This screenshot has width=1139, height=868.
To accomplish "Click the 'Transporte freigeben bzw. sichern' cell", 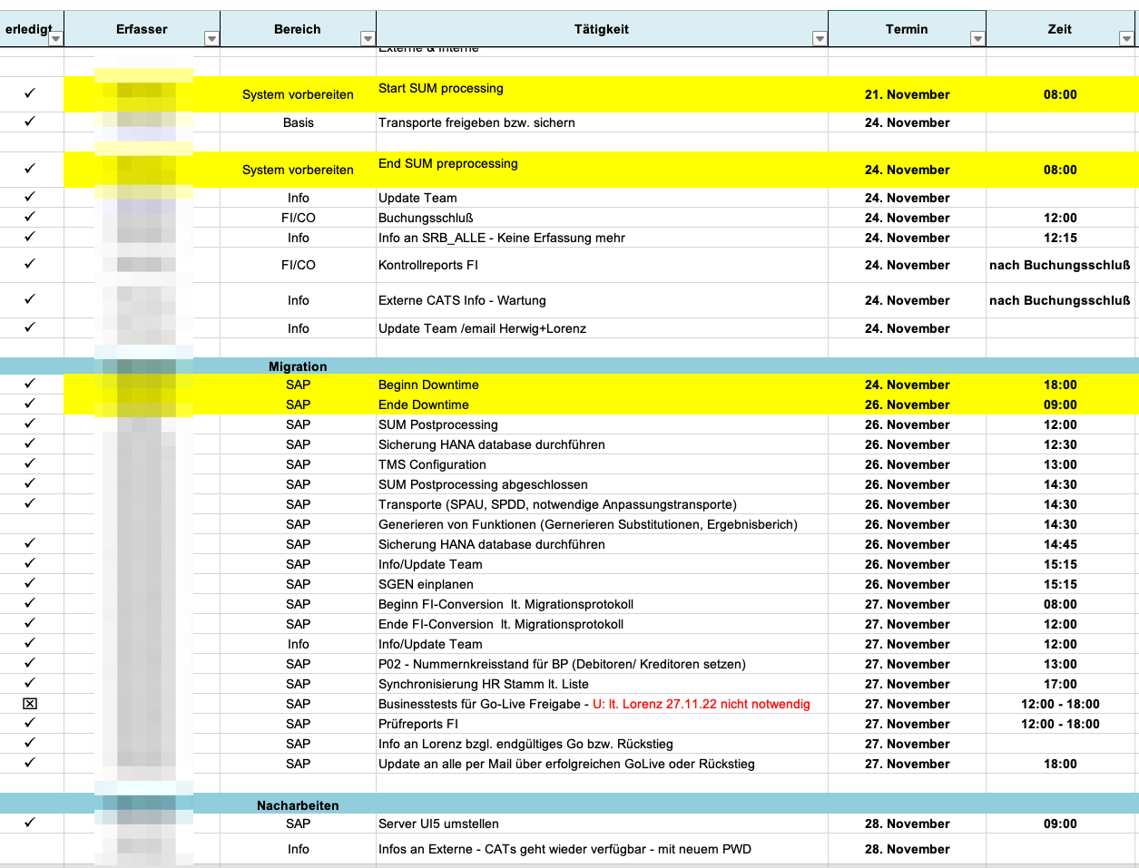I will pyautogui.click(x=602, y=122).
